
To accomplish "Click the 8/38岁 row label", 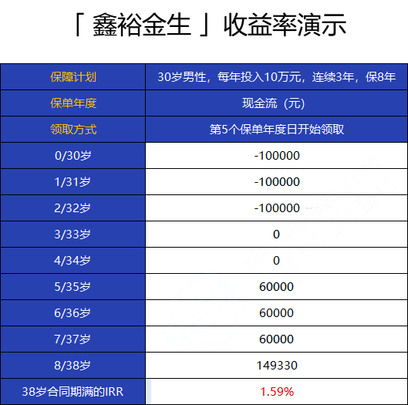I will click(x=72, y=366).
